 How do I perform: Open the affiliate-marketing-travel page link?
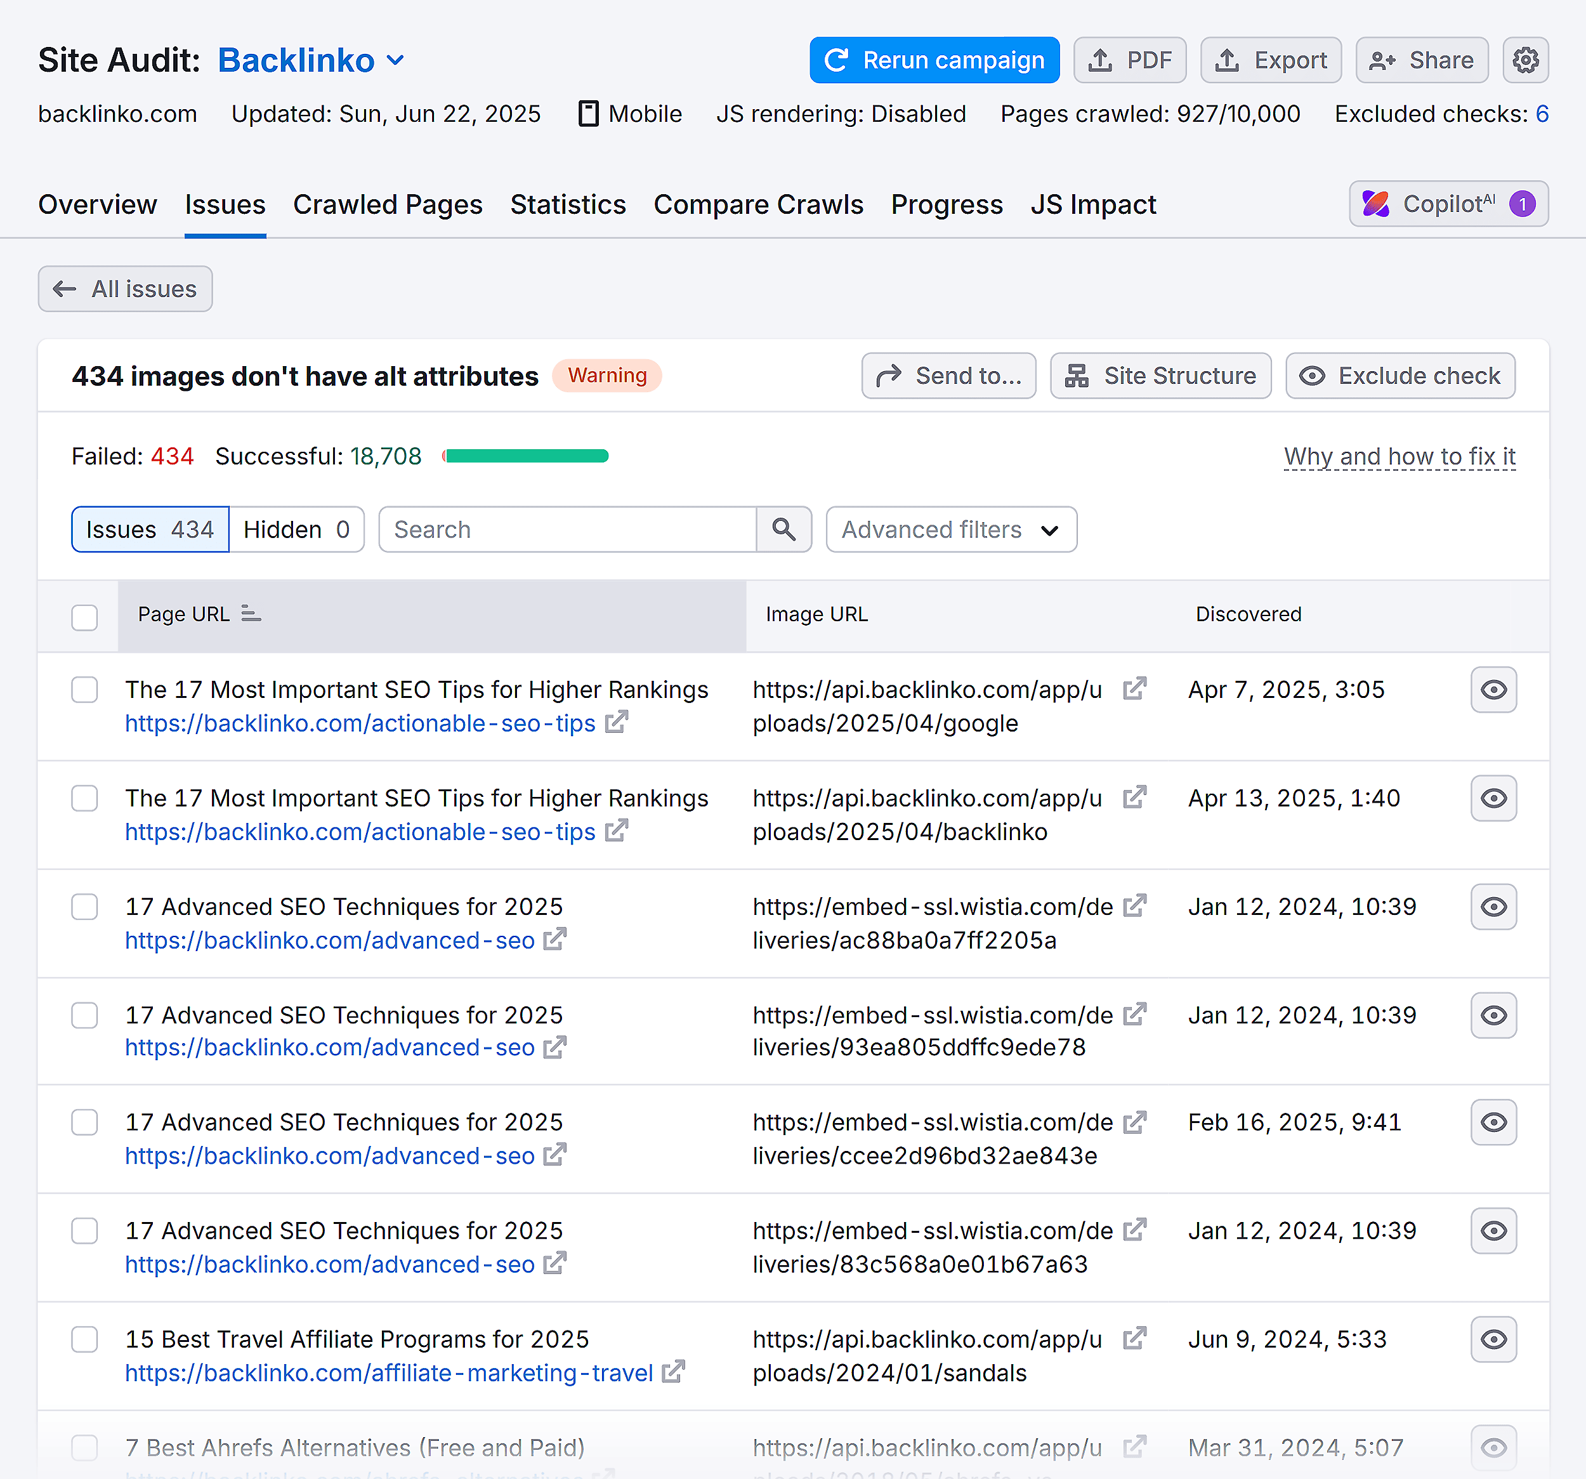click(x=388, y=1373)
